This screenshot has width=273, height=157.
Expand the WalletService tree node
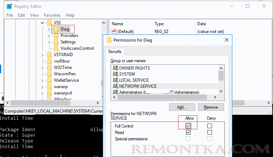point(42,81)
